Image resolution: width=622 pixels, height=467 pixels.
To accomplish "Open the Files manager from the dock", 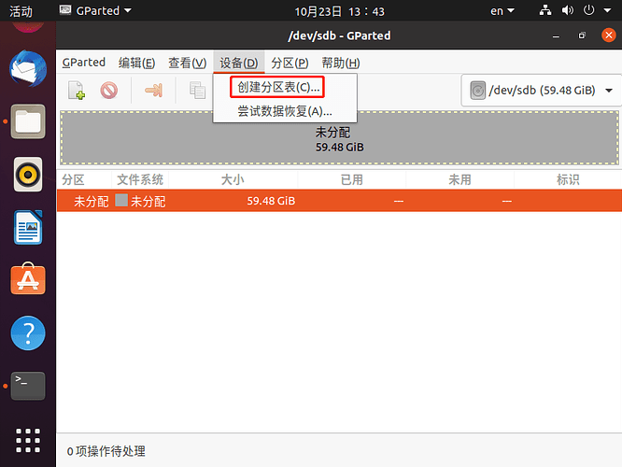I will (x=28, y=121).
